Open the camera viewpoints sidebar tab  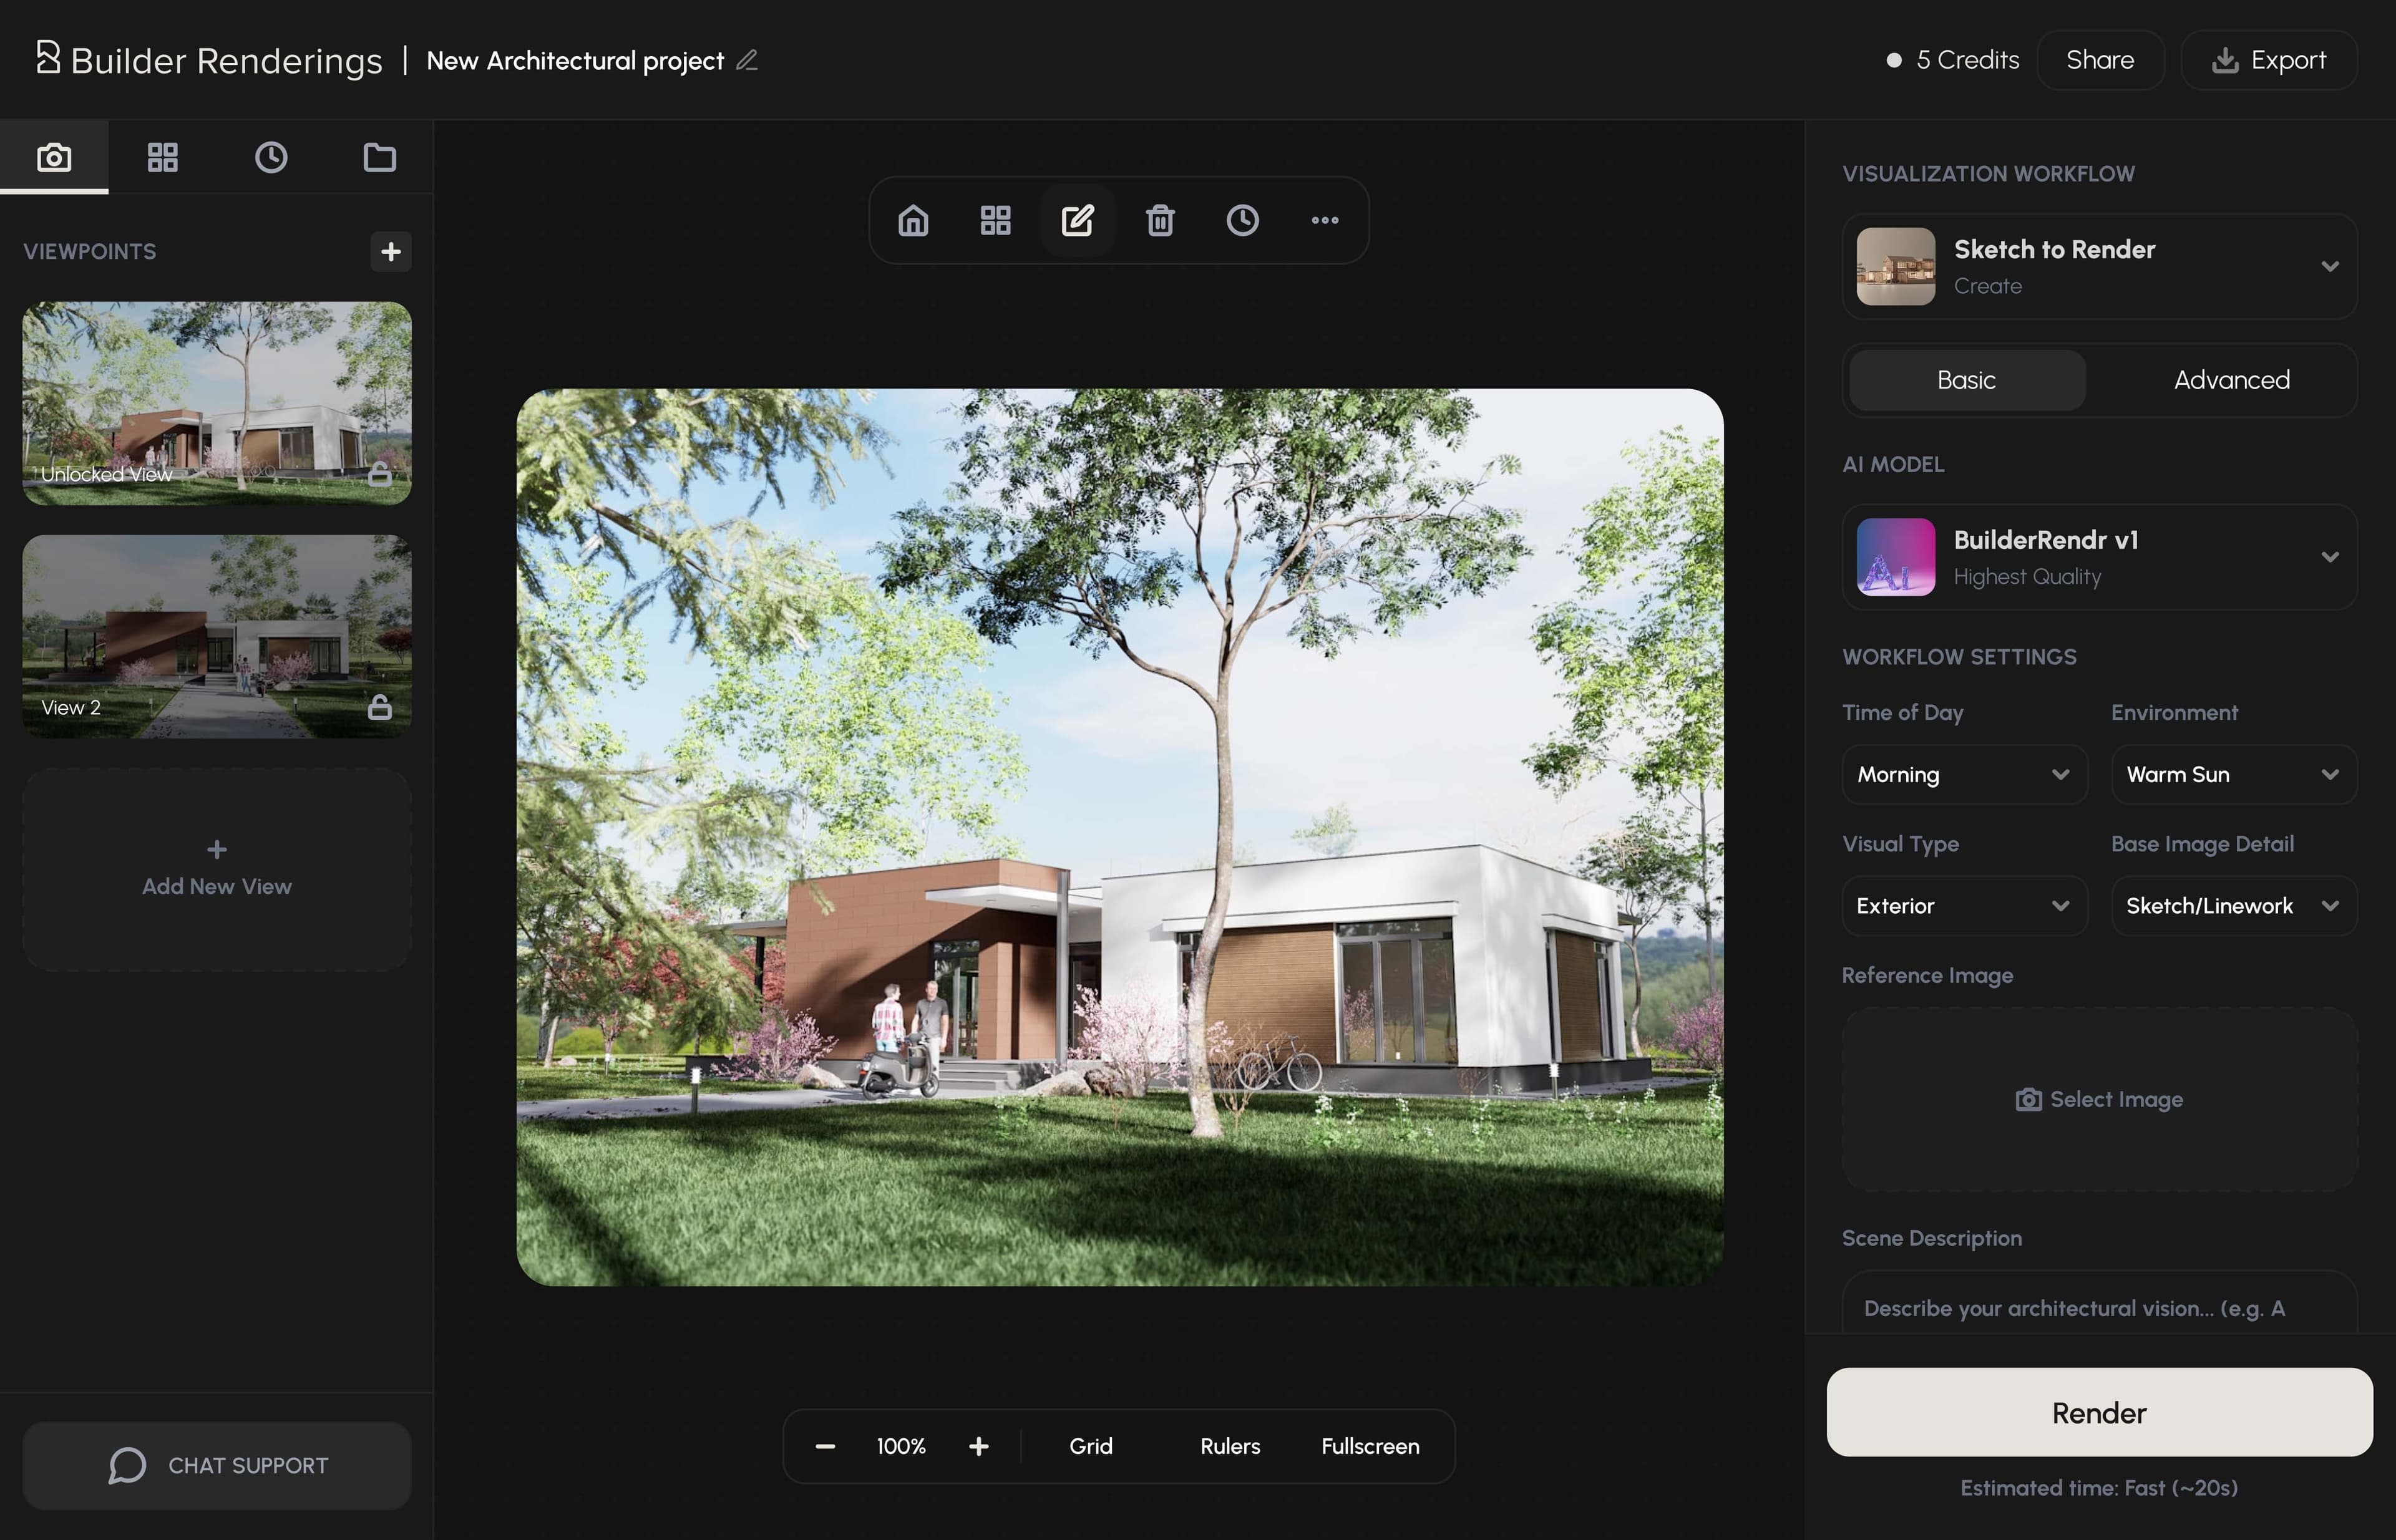pyautogui.click(x=54, y=157)
